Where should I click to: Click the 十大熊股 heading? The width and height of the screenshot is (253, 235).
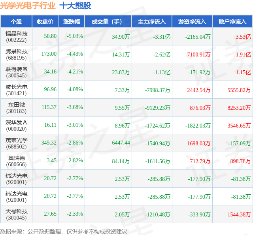(75, 6)
